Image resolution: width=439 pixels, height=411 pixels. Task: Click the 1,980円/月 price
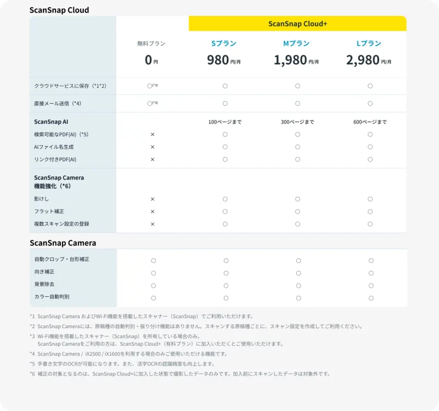(296, 60)
